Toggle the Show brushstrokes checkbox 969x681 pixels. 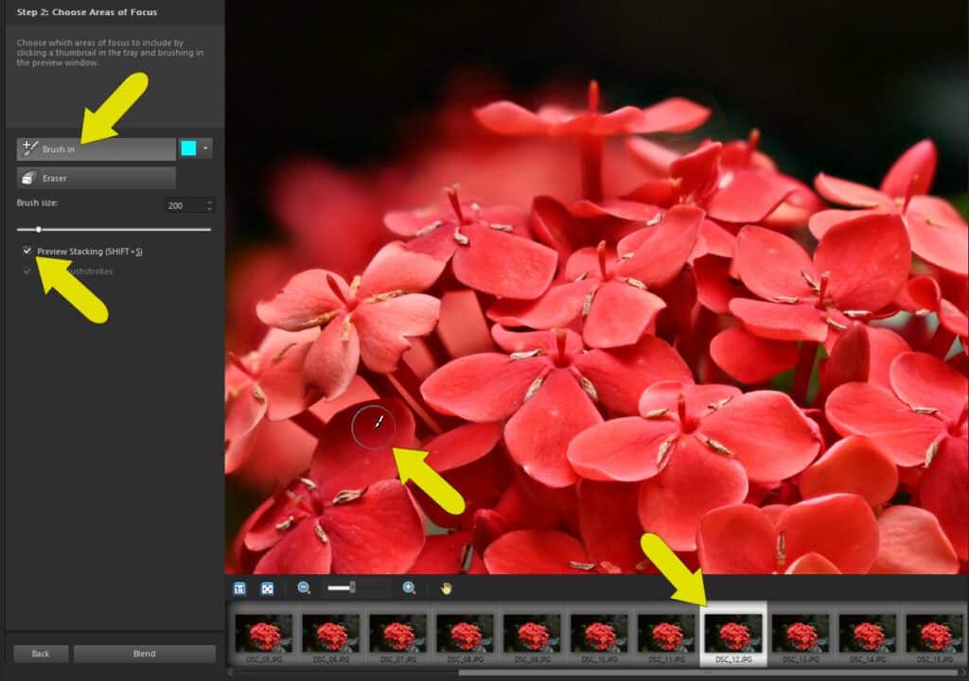[27, 271]
